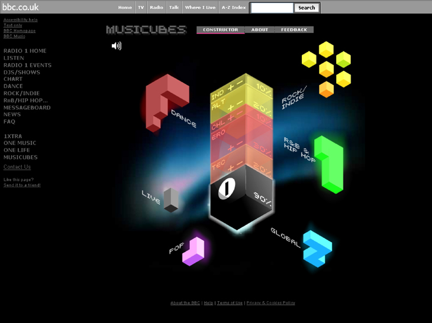Mute sound using the speaker icon
The height and width of the screenshot is (323, 432).
(x=117, y=45)
